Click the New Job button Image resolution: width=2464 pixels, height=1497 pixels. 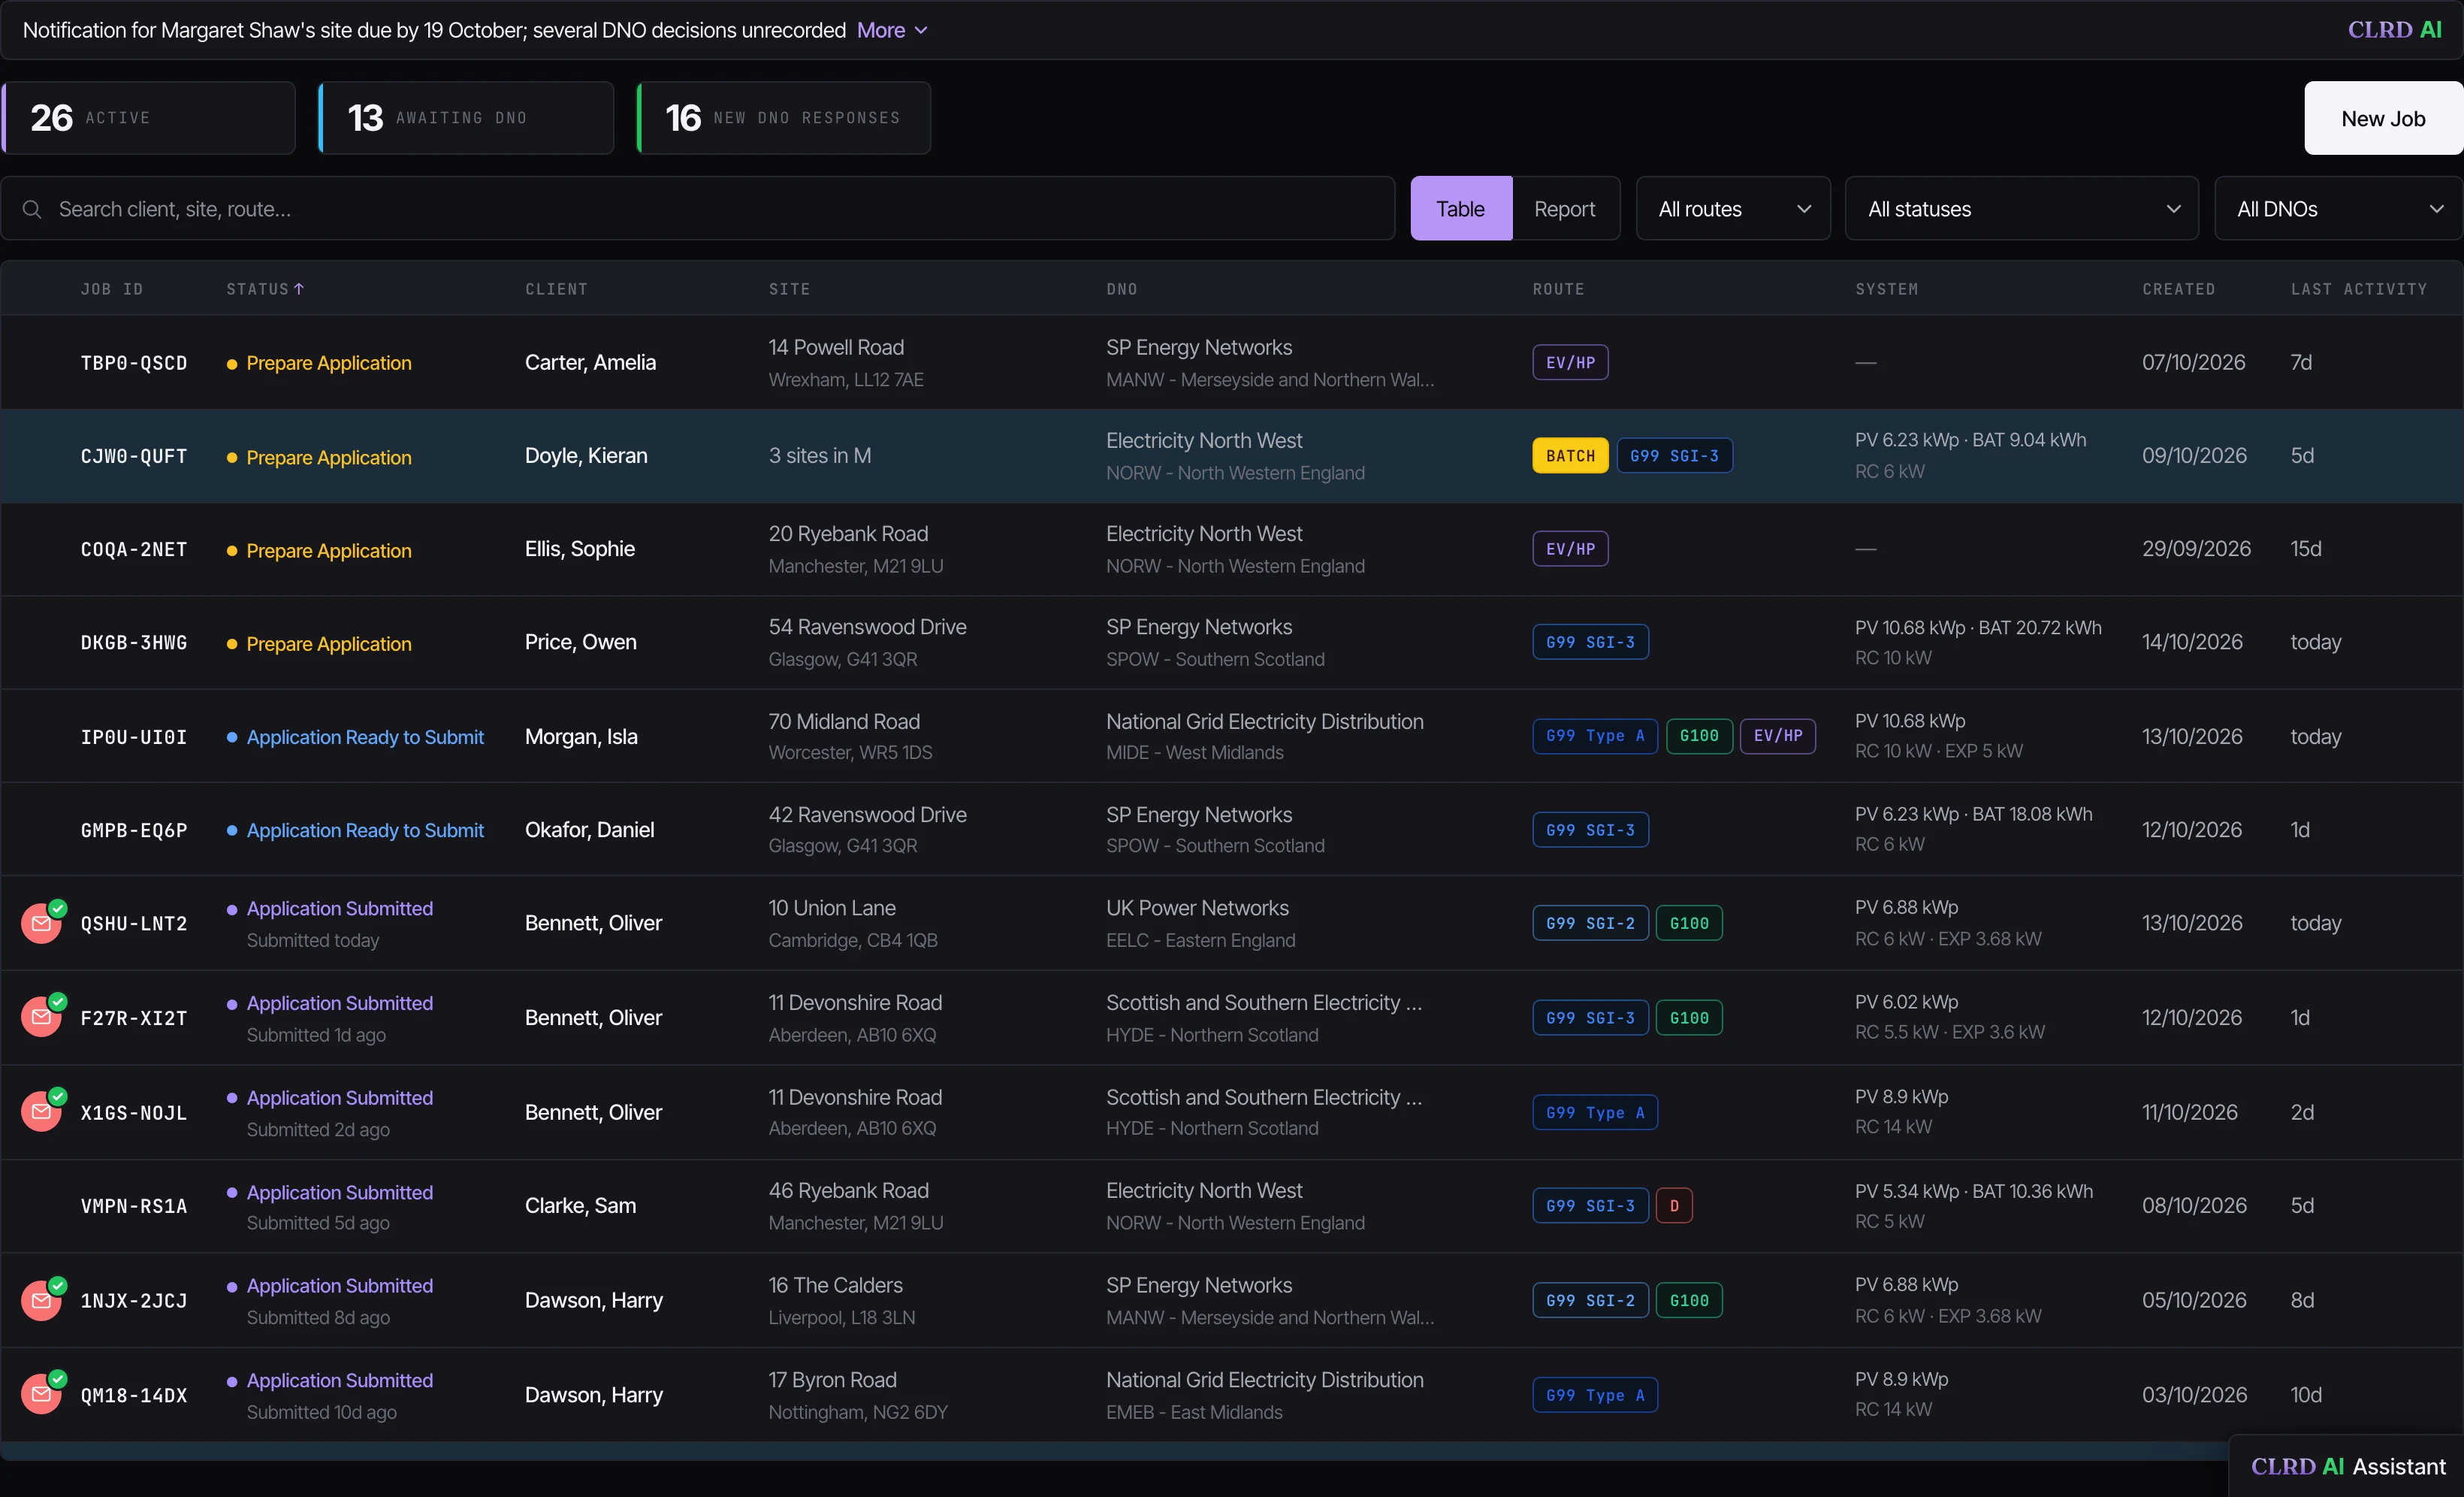tap(2383, 118)
